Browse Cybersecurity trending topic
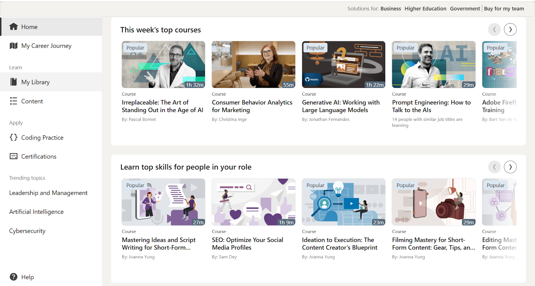This screenshot has height=286, width=535. tap(27, 231)
